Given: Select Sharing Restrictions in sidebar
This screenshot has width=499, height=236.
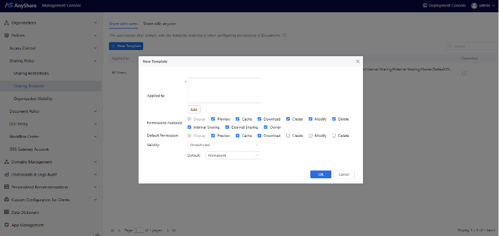Looking at the screenshot, I should [31, 74].
